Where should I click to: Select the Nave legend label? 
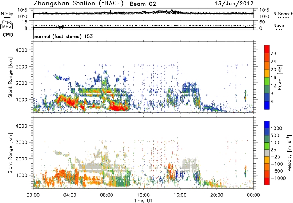click(279, 25)
